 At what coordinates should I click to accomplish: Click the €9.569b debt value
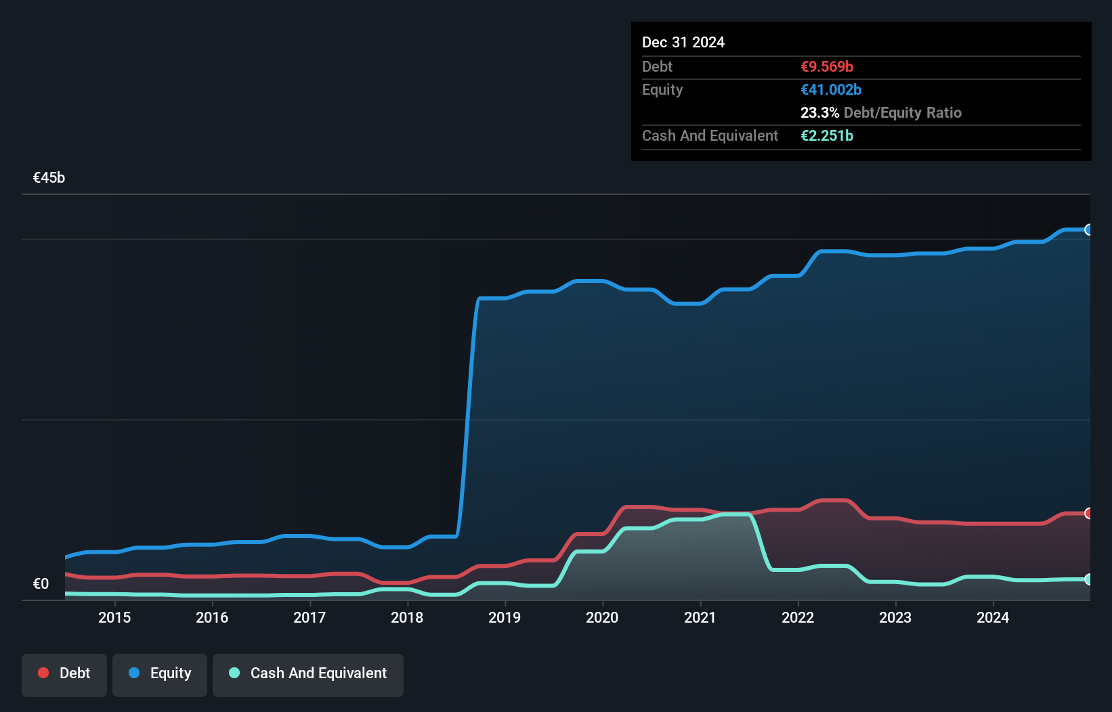pyautogui.click(x=827, y=67)
